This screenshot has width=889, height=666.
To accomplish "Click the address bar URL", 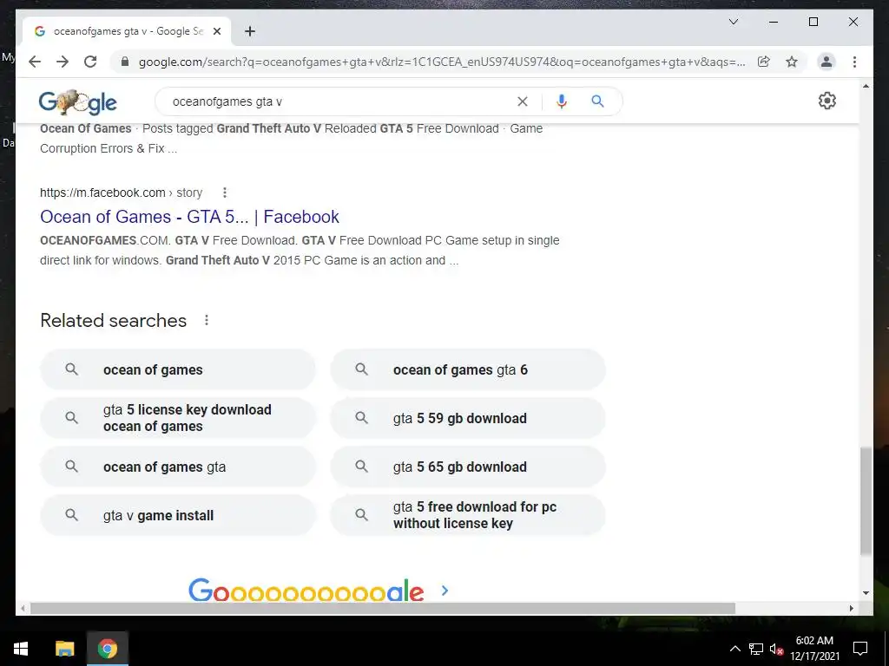I will [442, 62].
